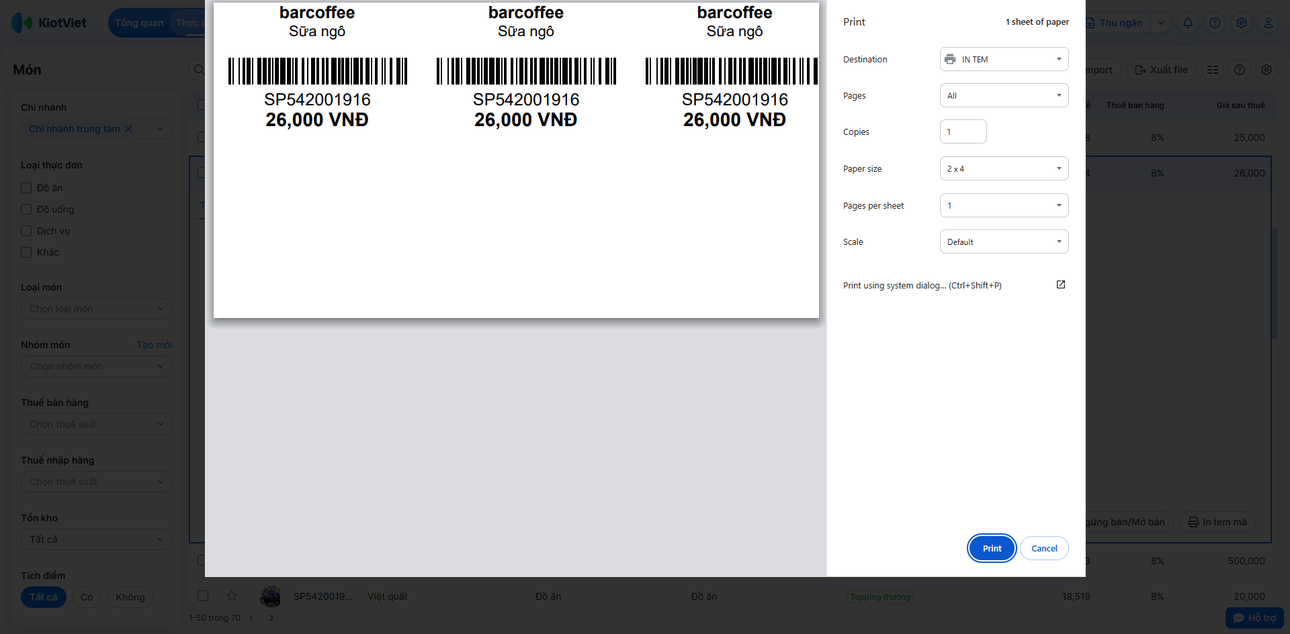Viewport: 1290px width, 634px height.
Task: Open the Việt quất product thumbnail
Action: [270, 596]
